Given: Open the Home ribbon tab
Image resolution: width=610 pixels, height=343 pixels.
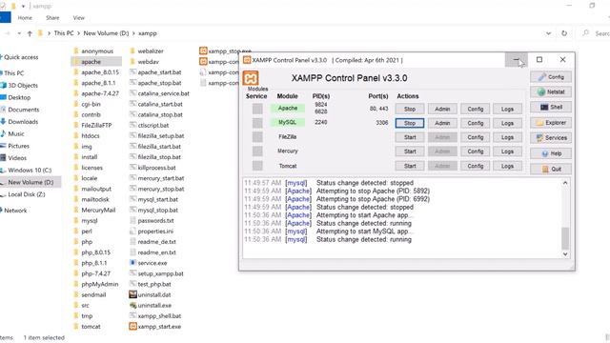Looking at the screenshot, I should point(25,18).
